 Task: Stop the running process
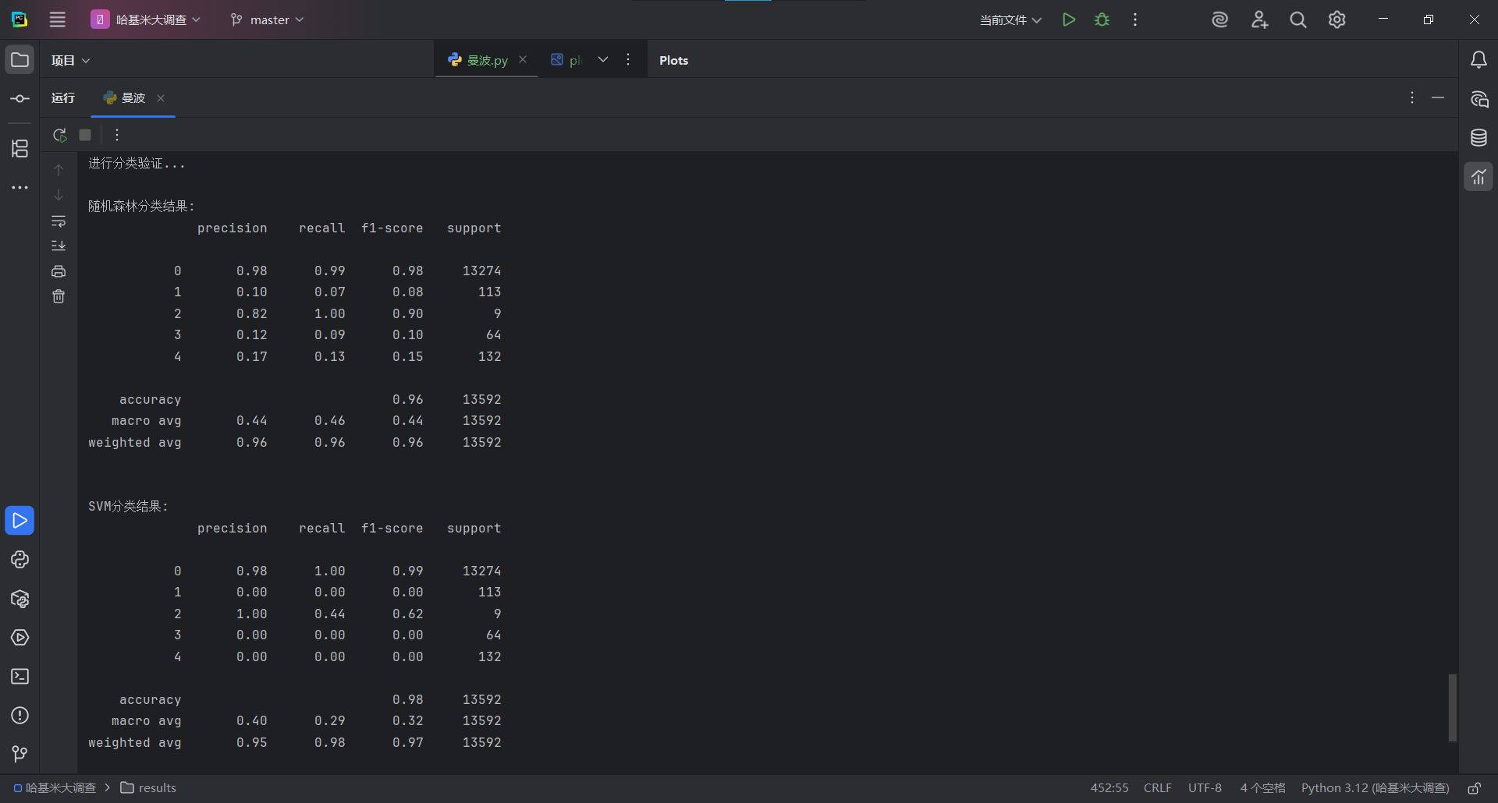[x=85, y=135]
